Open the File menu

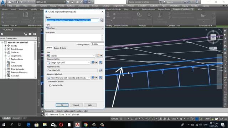(10, 6)
